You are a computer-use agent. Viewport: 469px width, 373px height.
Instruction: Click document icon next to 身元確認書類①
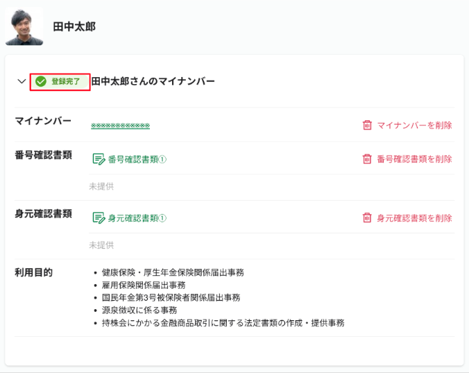point(99,218)
